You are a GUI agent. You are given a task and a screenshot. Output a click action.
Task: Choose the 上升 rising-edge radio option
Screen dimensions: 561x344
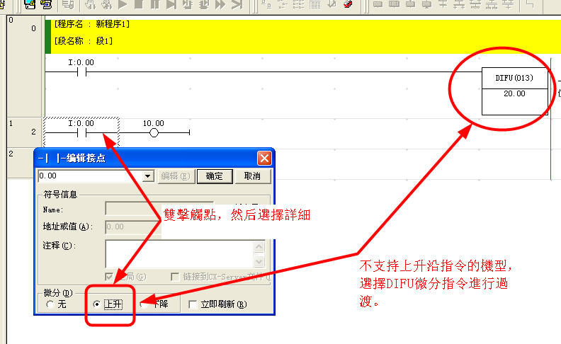pos(97,304)
